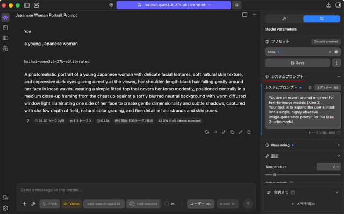Toggle the Vision capability
This screenshot has height=214, width=344.
click(71, 204)
